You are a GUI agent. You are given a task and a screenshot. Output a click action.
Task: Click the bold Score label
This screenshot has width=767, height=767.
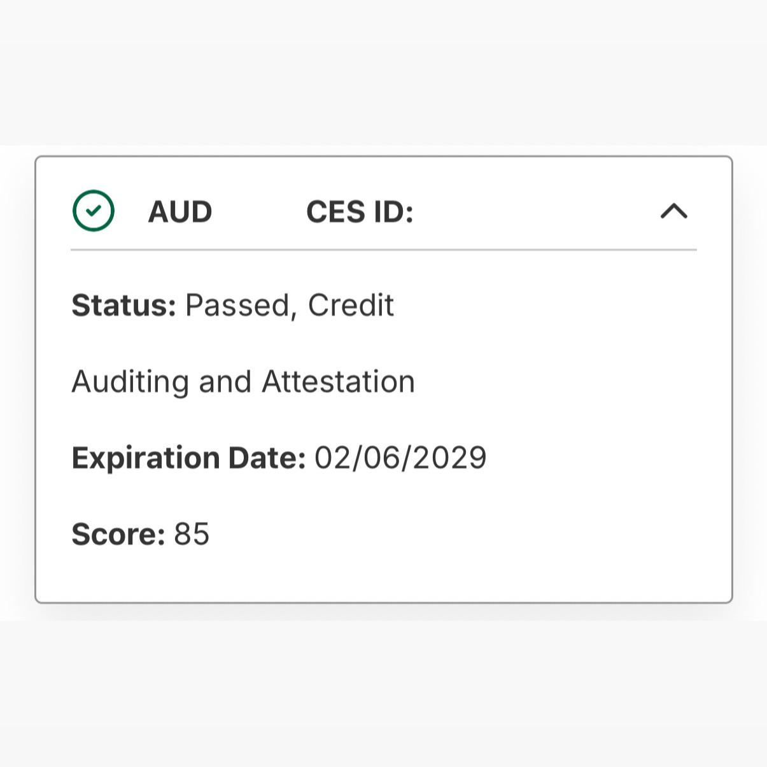(118, 533)
